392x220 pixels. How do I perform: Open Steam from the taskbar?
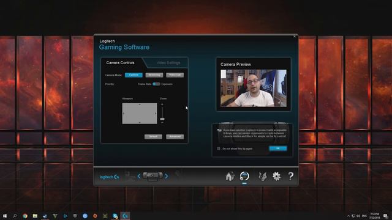click(x=45, y=216)
